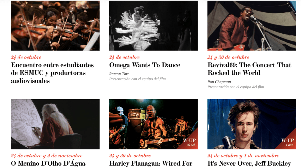Select the 24 y 30 de octubre date under Revival69

coord(228,57)
